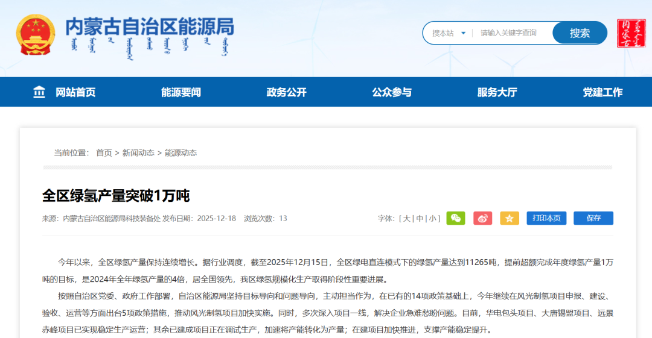This screenshot has width=652, height=338.
Task: Click the article title 全区绿氢产量突破1万吨
Action: pos(115,196)
